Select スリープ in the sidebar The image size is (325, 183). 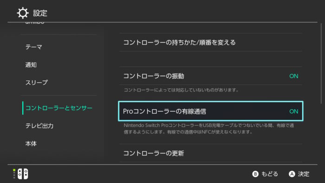click(x=37, y=83)
